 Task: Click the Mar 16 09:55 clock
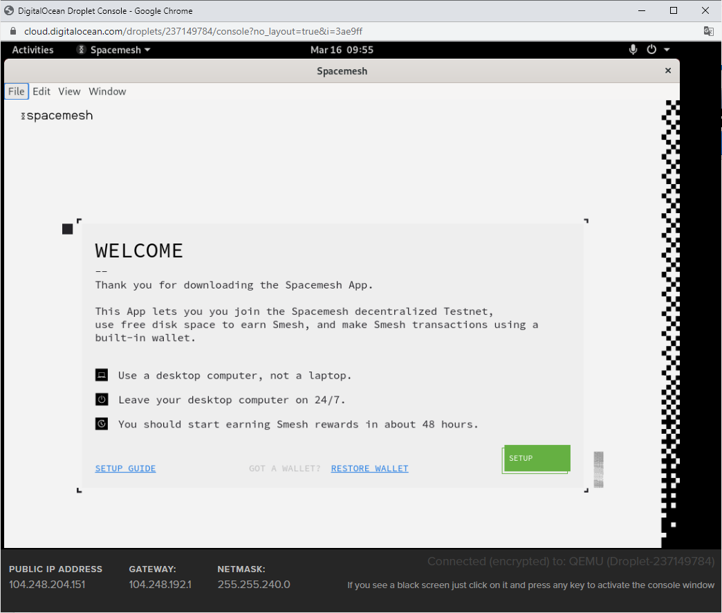click(x=342, y=50)
